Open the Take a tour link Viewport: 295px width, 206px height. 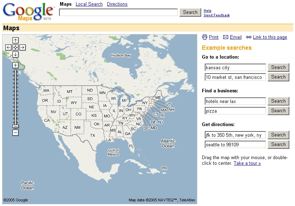point(247,163)
